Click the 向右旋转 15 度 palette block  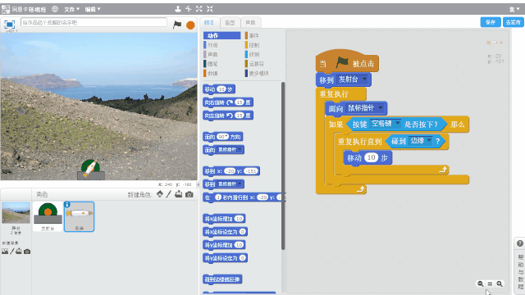pyautogui.click(x=228, y=102)
